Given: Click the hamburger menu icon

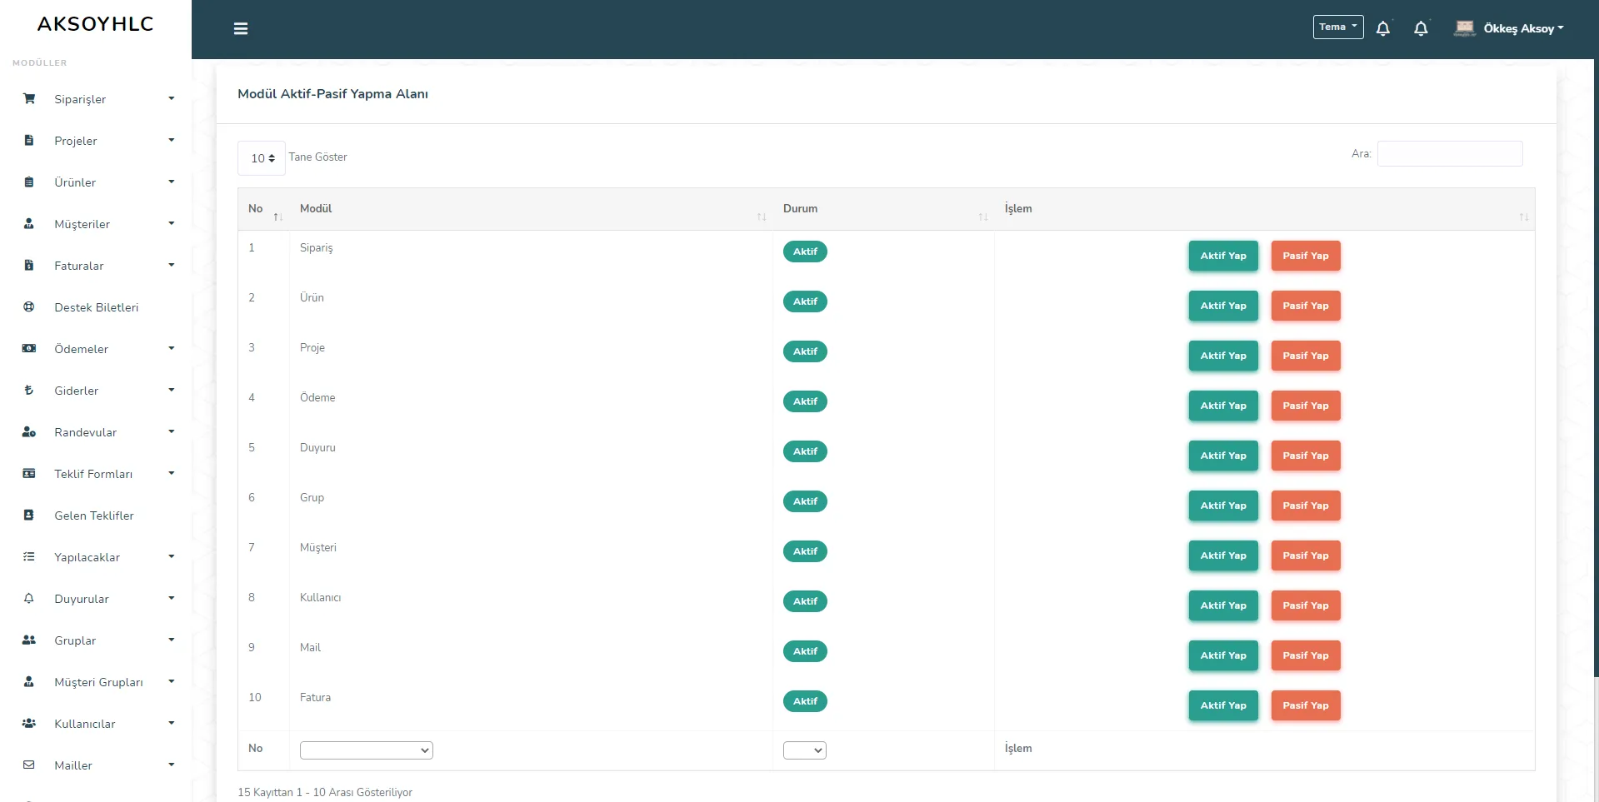Looking at the screenshot, I should pyautogui.click(x=241, y=29).
